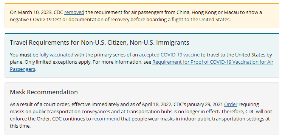Open the "Order" link in mask section
Screen dimensions: 285x139
231,105
